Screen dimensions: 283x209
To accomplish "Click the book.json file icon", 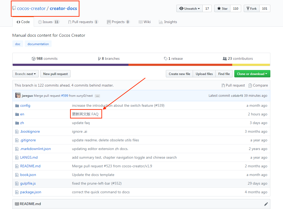I will tap(17, 175).
